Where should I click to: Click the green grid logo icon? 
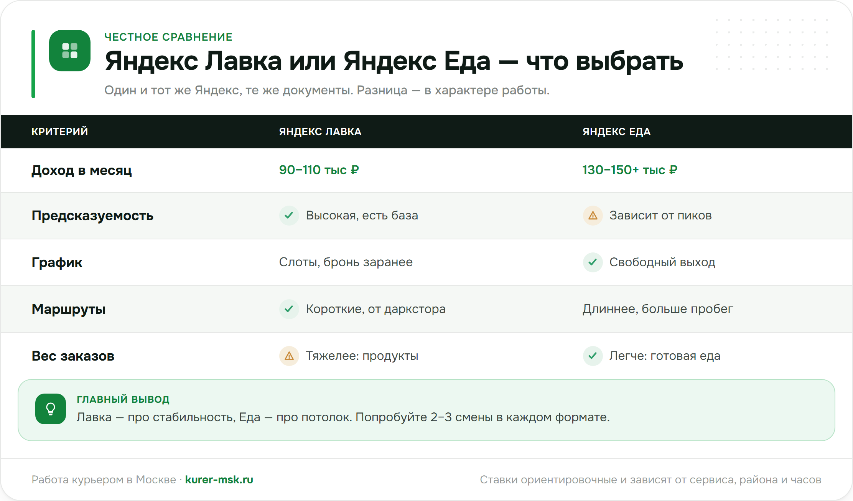click(70, 51)
